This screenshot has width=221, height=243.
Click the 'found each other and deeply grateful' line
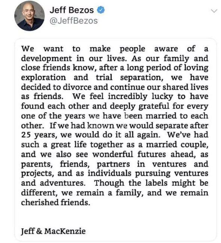[x=115, y=106]
